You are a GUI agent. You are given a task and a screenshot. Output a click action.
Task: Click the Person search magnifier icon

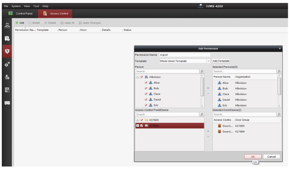[202, 71]
